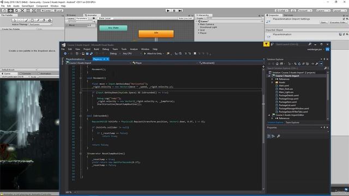The height and width of the screenshot is (196, 349).
Task: Toggle the Local handle rotation button
Action: coord(58,10)
